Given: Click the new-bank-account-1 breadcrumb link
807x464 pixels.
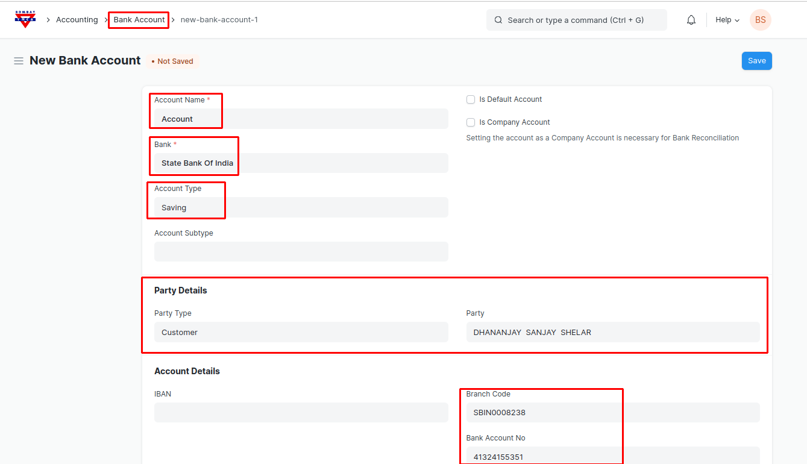Looking at the screenshot, I should [219, 20].
